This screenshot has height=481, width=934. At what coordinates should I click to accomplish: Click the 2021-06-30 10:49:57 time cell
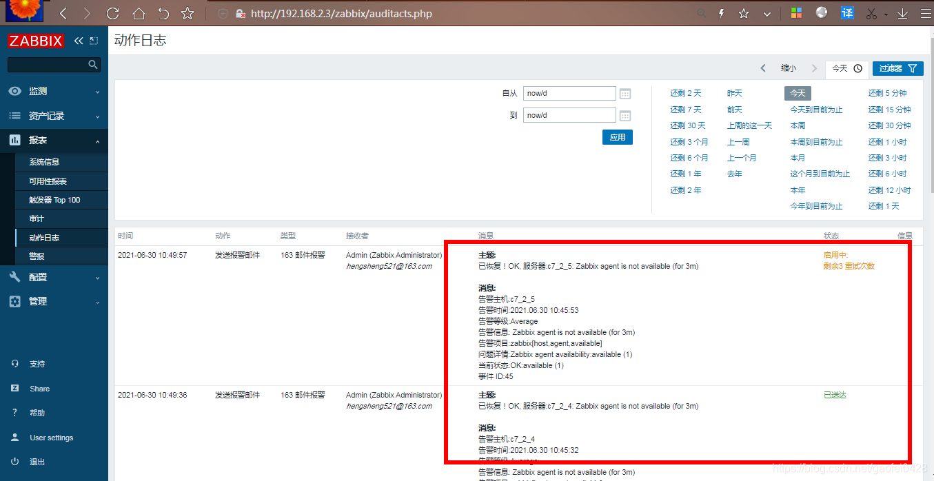pyautogui.click(x=152, y=255)
